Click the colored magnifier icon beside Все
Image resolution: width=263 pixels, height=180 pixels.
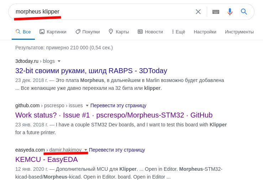click(x=18, y=32)
